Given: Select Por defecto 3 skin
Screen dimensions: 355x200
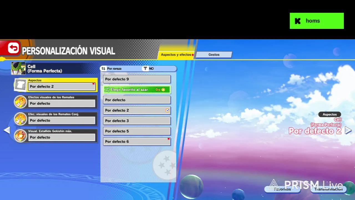Looking at the screenshot, I should (x=137, y=121).
